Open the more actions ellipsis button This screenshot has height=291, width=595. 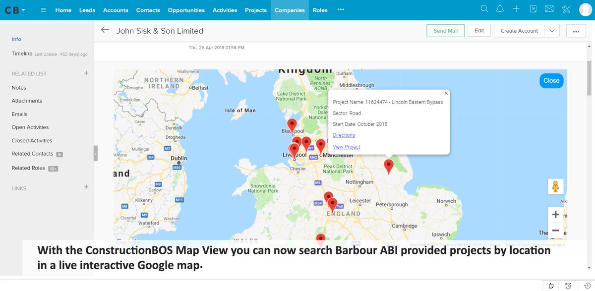coord(576,31)
